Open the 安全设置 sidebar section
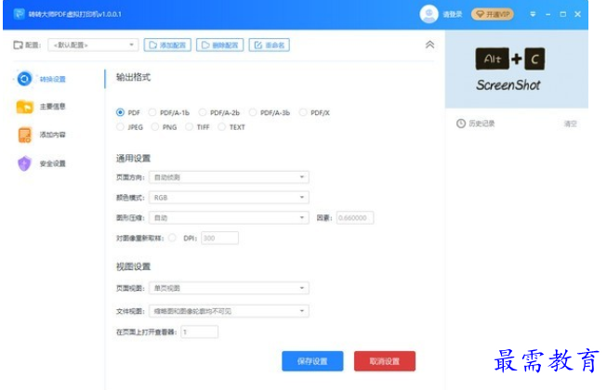Screen dimensions: 607x390 point(41,163)
